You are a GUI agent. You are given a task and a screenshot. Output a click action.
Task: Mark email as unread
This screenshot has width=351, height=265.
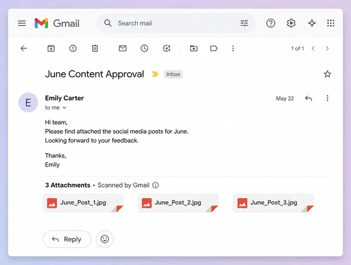pos(123,48)
